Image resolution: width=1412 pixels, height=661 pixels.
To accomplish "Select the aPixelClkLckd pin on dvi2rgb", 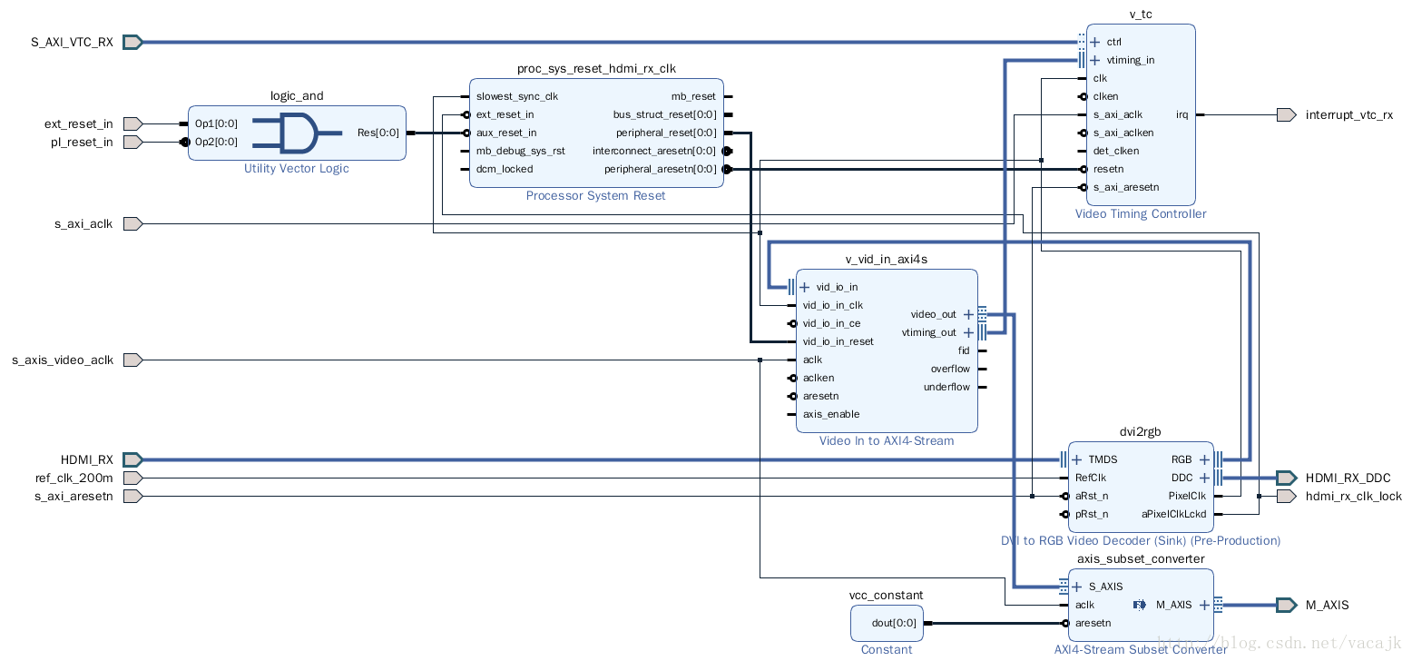I will point(1174,514).
